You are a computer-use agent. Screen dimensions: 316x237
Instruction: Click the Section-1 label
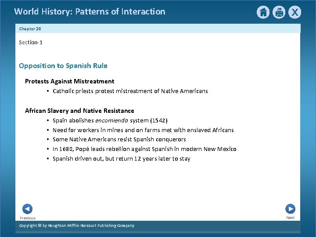click(31, 42)
